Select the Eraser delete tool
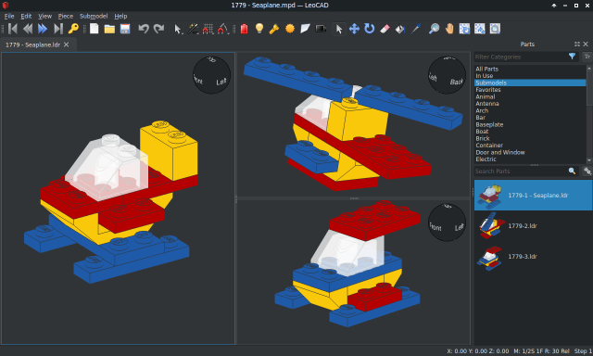Screen dimensions: 593x356 (x=385, y=29)
